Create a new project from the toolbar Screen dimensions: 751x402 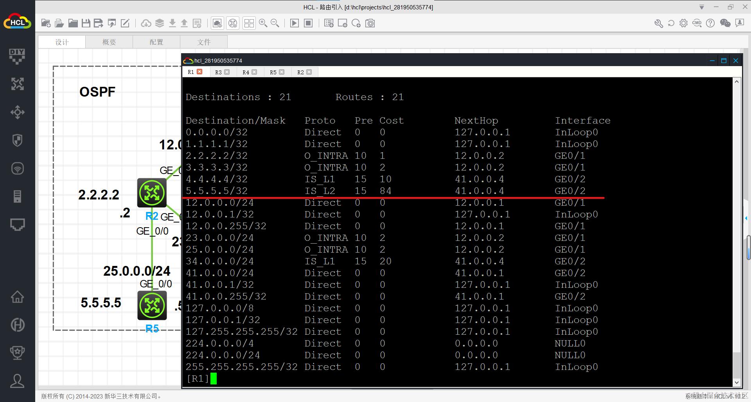pos(46,23)
